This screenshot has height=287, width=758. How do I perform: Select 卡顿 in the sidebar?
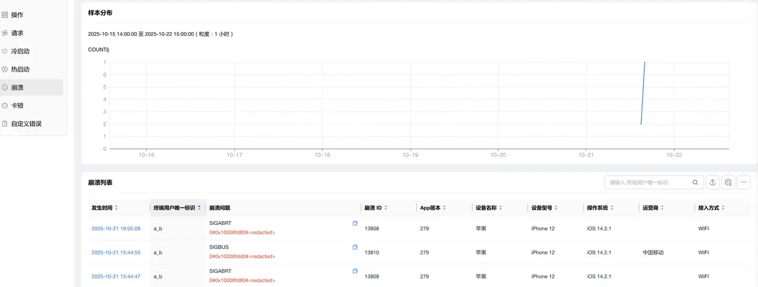(x=17, y=106)
